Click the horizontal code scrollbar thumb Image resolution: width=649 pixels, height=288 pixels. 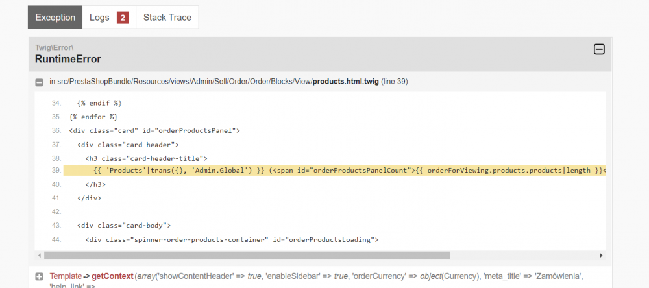(247, 256)
